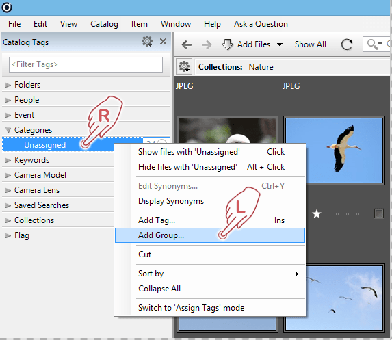
Task: Open the Add Files dropdown arrow
Action: pyautogui.click(x=280, y=44)
